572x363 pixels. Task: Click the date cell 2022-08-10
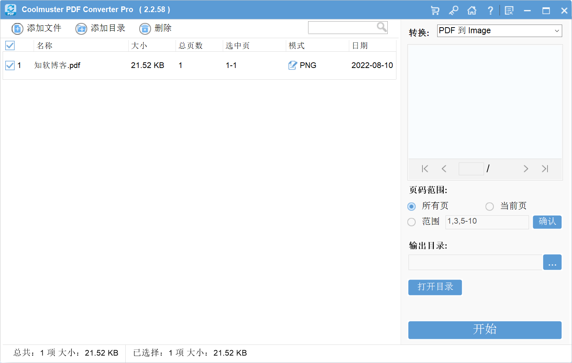point(372,65)
